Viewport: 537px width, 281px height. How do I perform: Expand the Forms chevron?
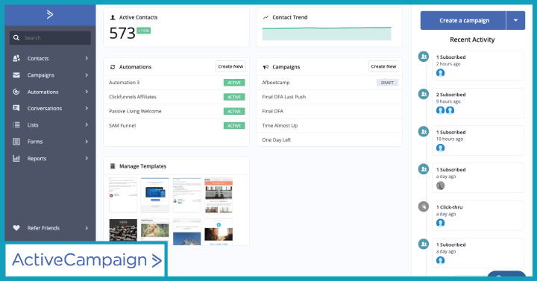[87, 142]
